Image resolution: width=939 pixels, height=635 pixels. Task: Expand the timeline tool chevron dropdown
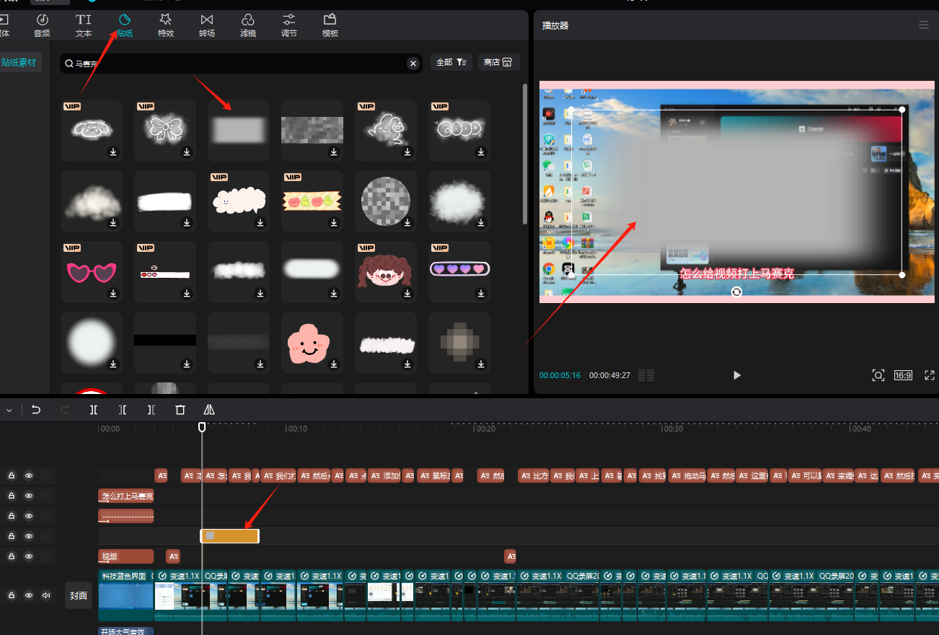click(x=9, y=410)
